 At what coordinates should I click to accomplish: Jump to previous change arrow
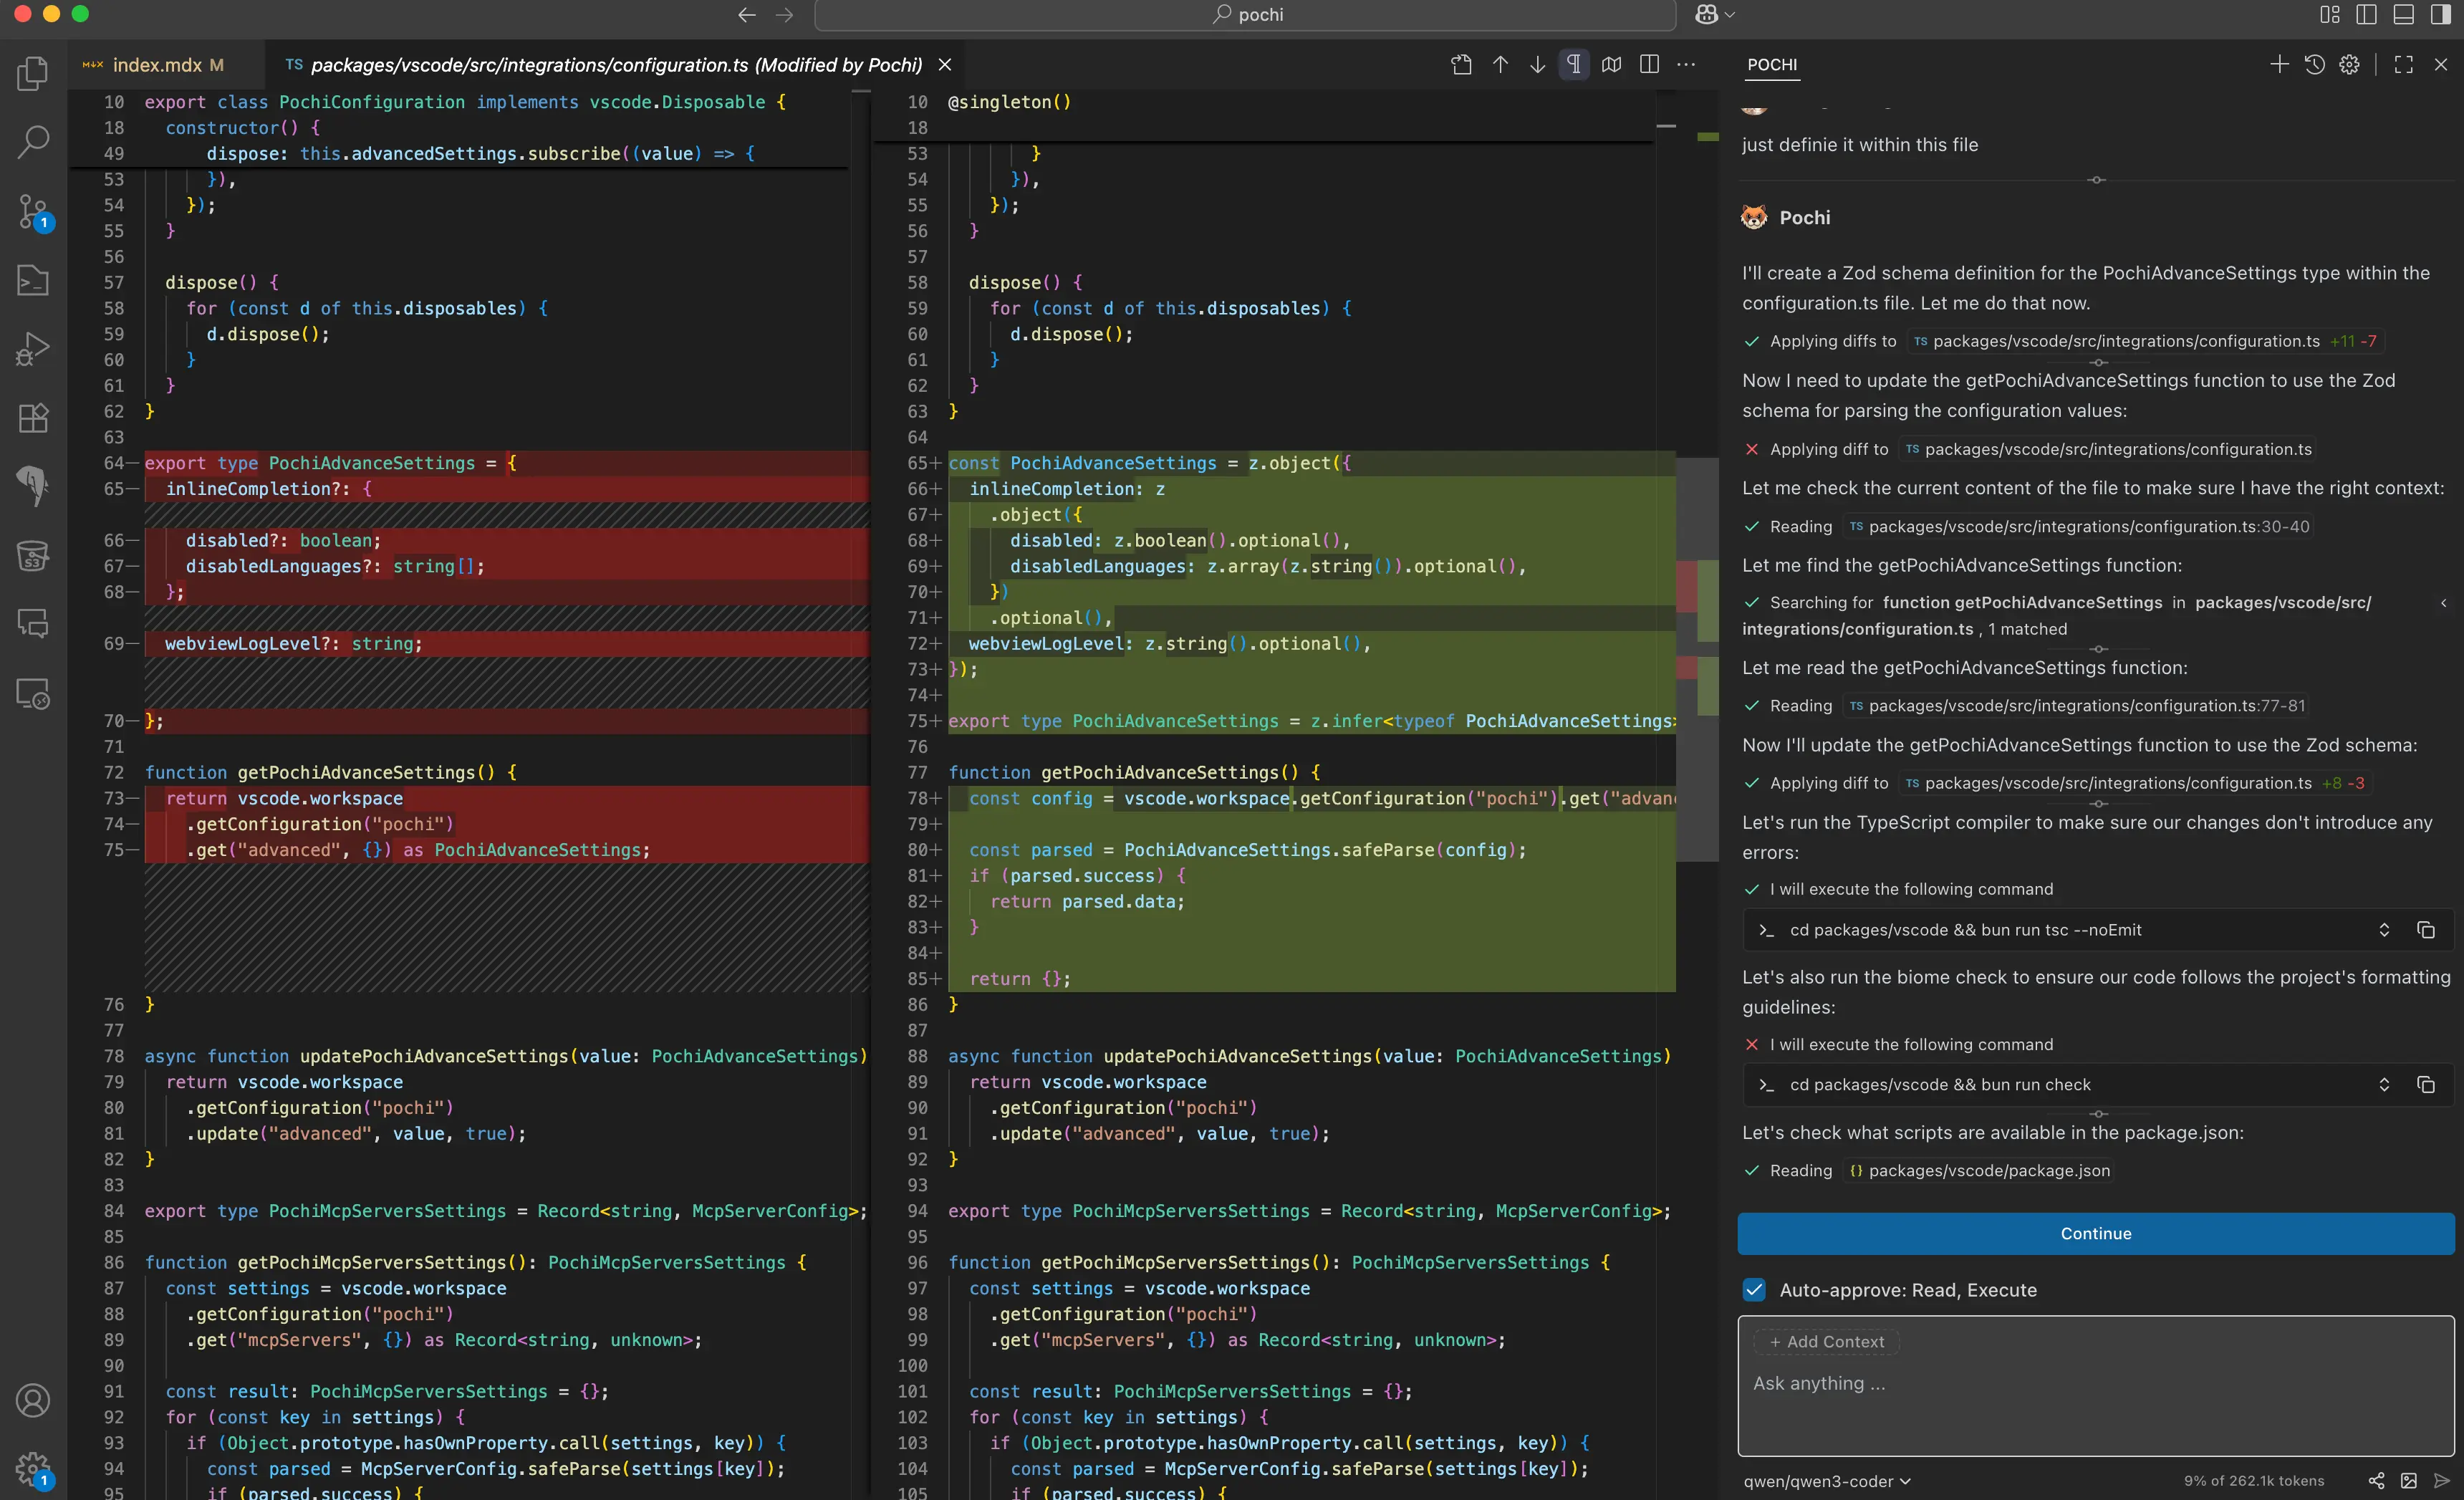tap(1500, 65)
